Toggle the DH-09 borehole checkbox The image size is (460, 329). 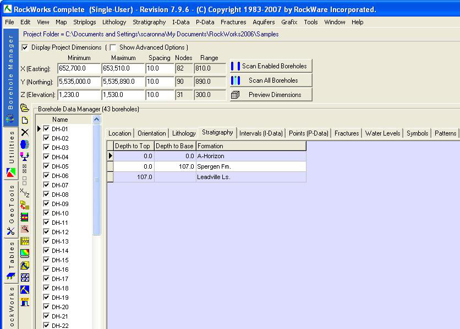46,203
